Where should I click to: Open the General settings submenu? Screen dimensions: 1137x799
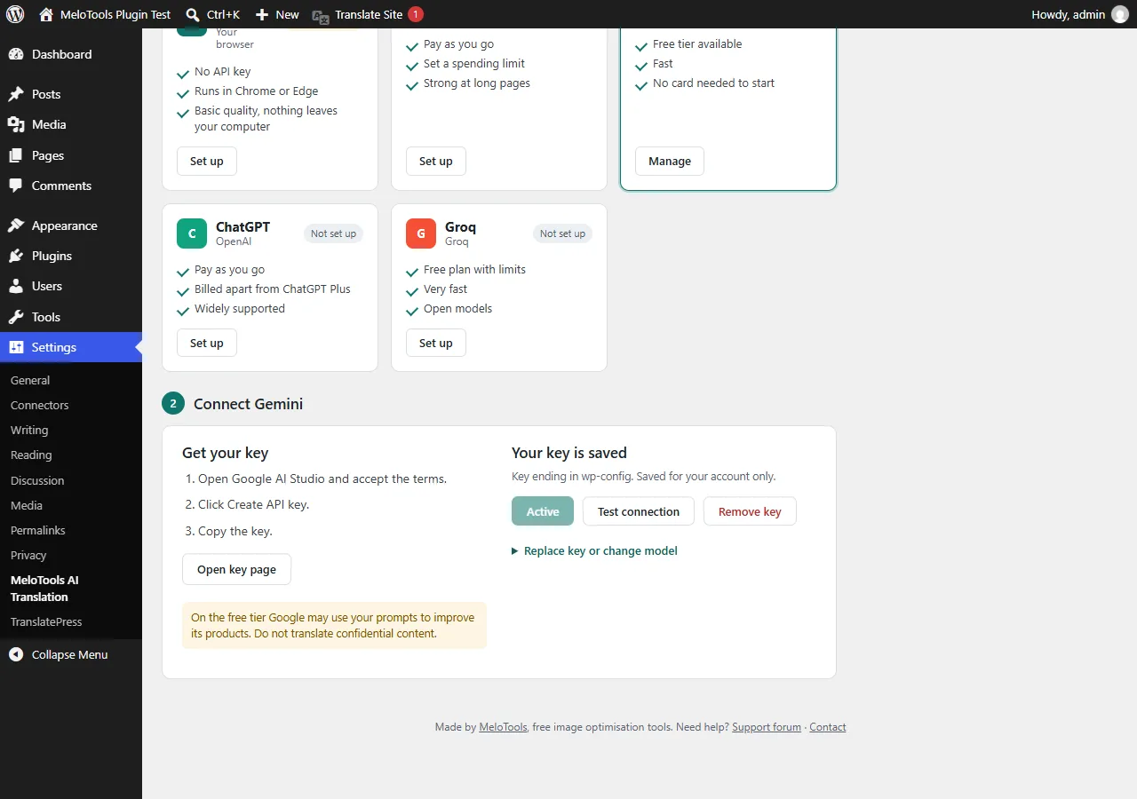point(30,380)
